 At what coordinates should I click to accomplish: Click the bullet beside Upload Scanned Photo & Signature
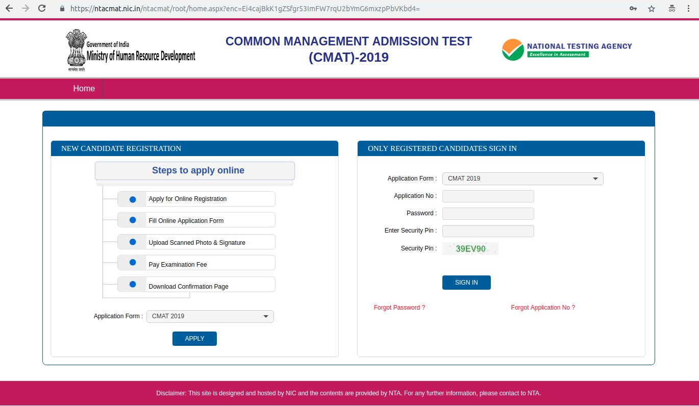(x=133, y=242)
